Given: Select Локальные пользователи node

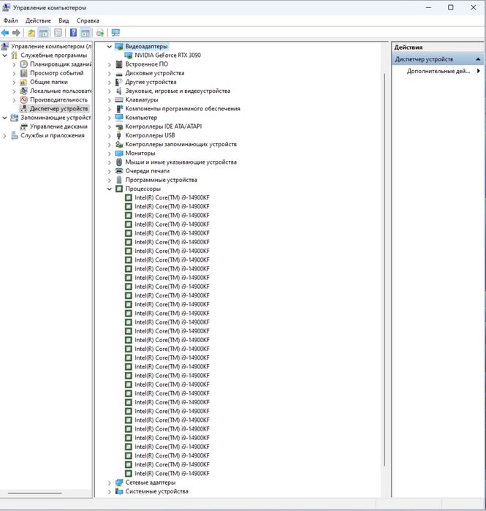Looking at the screenshot, I should point(61,91).
